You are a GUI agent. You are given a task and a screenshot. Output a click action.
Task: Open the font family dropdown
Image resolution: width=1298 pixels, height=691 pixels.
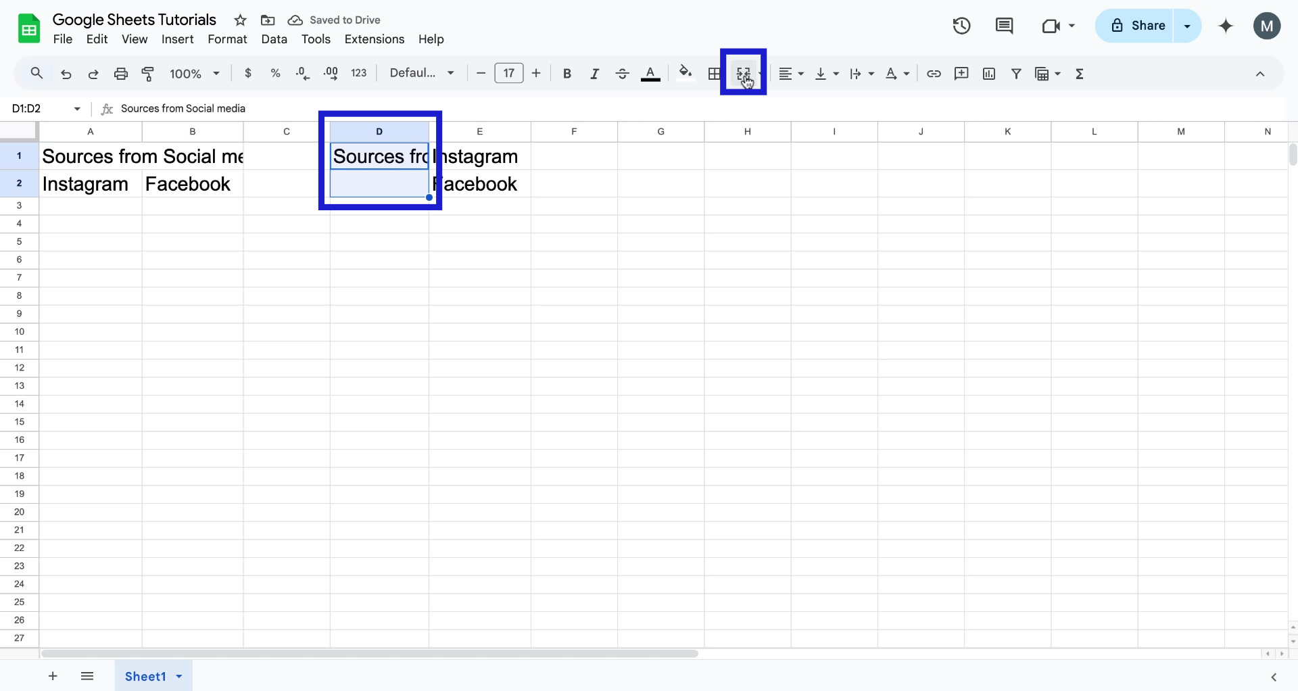click(421, 73)
